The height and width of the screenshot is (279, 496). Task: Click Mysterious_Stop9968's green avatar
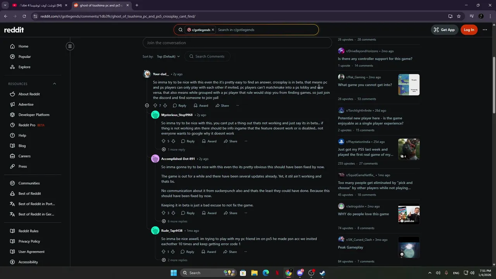click(155, 115)
